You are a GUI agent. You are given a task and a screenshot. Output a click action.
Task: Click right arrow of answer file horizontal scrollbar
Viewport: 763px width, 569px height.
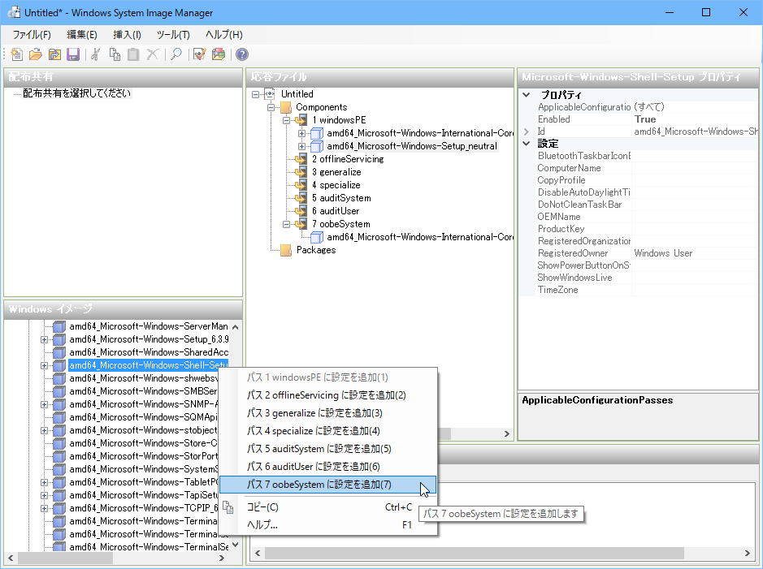(x=506, y=433)
